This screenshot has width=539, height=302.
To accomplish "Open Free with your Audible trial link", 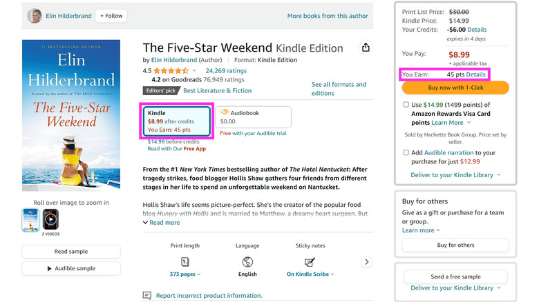I will 253,133.
